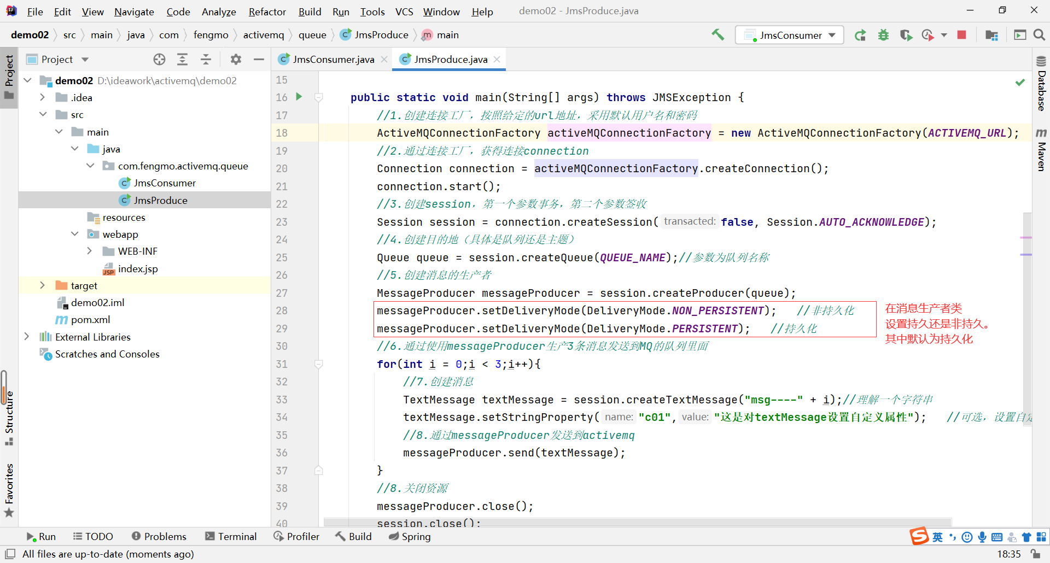
Task: Open the Terminal tool window
Action: point(231,537)
